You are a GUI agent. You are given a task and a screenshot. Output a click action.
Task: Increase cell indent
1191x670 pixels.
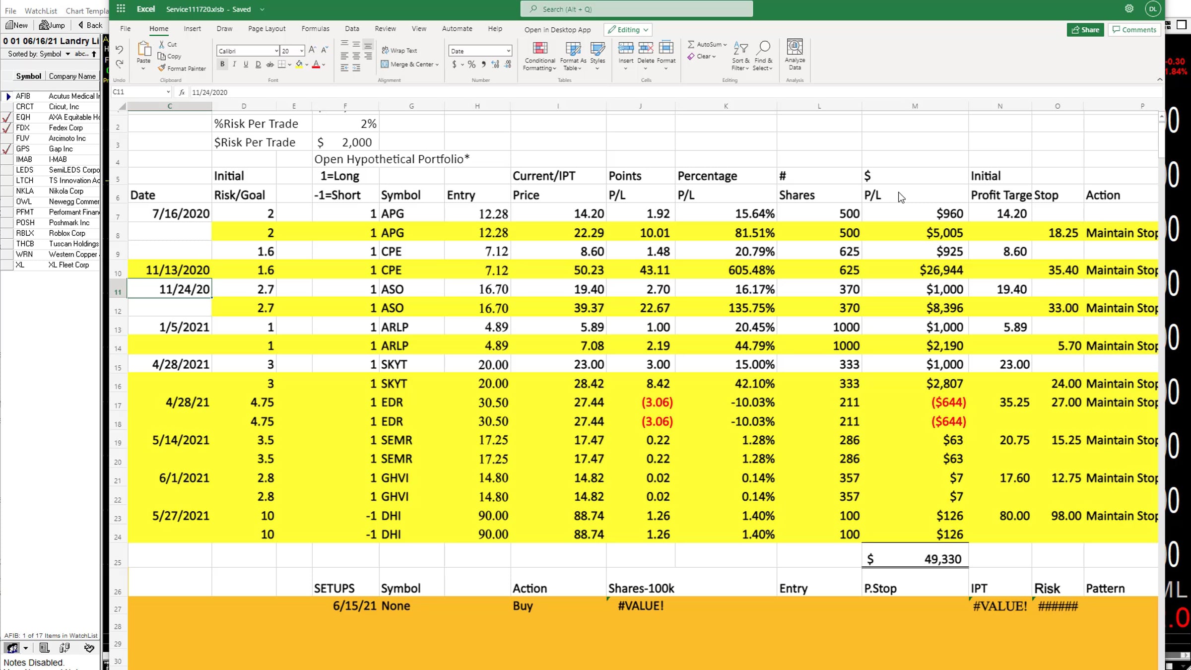click(356, 68)
